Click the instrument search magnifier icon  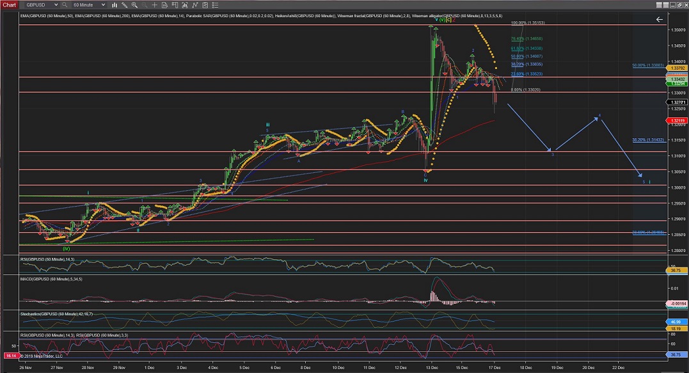coord(65,5)
